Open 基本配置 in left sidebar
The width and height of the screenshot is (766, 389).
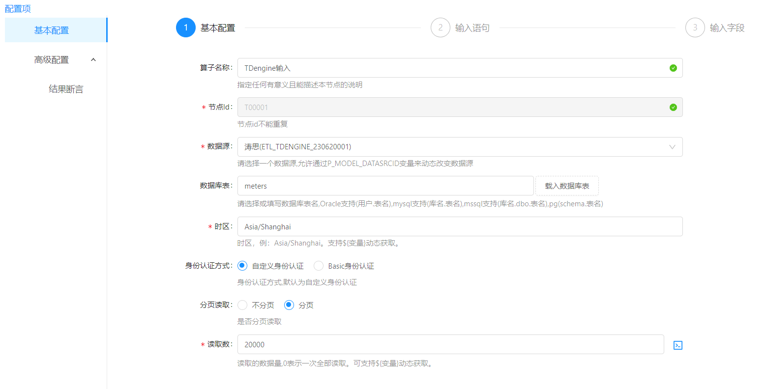coord(52,30)
